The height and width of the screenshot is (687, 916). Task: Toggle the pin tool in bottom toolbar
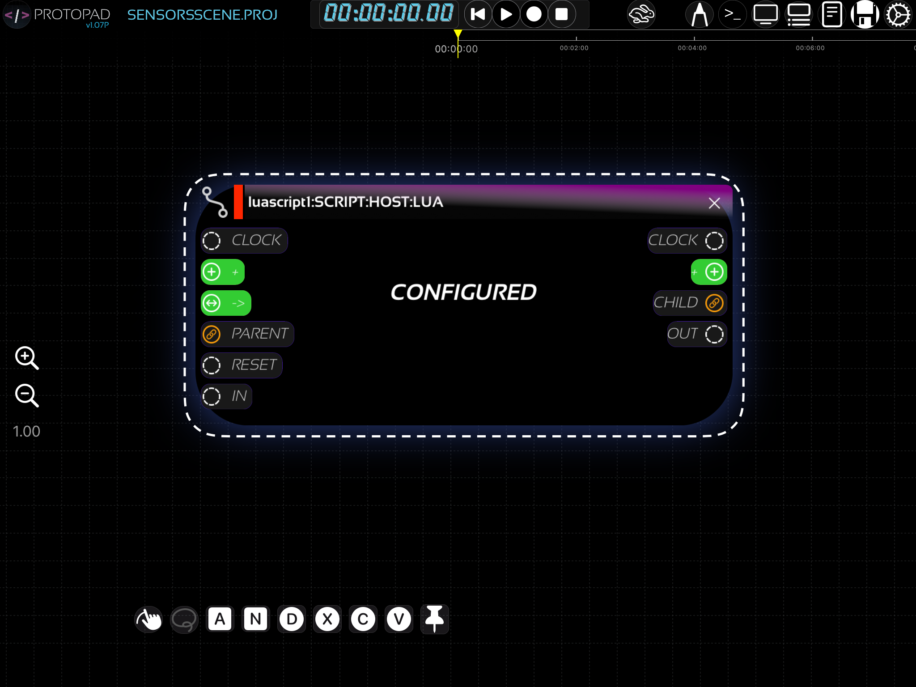(434, 619)
